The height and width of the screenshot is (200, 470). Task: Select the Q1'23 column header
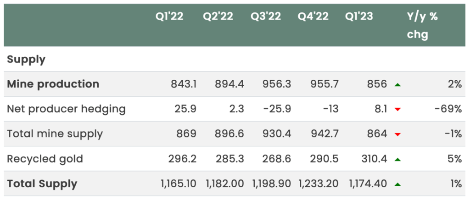point(359,17)
